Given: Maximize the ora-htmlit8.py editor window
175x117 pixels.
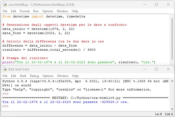Looking at the screenshot, I should (x=156, y=4).
